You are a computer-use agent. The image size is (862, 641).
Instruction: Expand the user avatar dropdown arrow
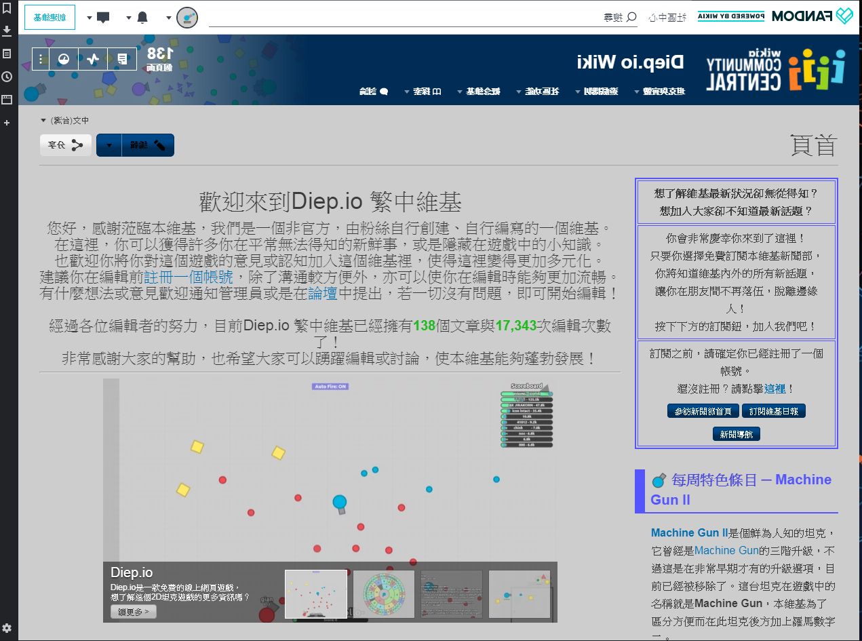coord(168,18)
